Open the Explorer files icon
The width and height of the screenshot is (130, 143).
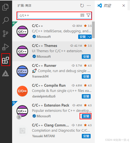6,7
